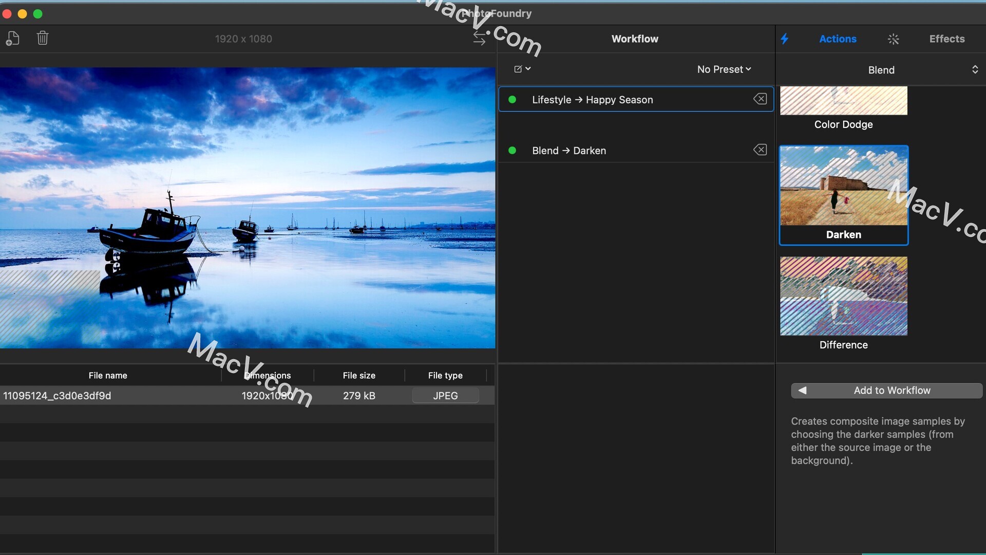Click the boat image preview
This screenshot has height=555, width=986.
[x=248, y=208]
